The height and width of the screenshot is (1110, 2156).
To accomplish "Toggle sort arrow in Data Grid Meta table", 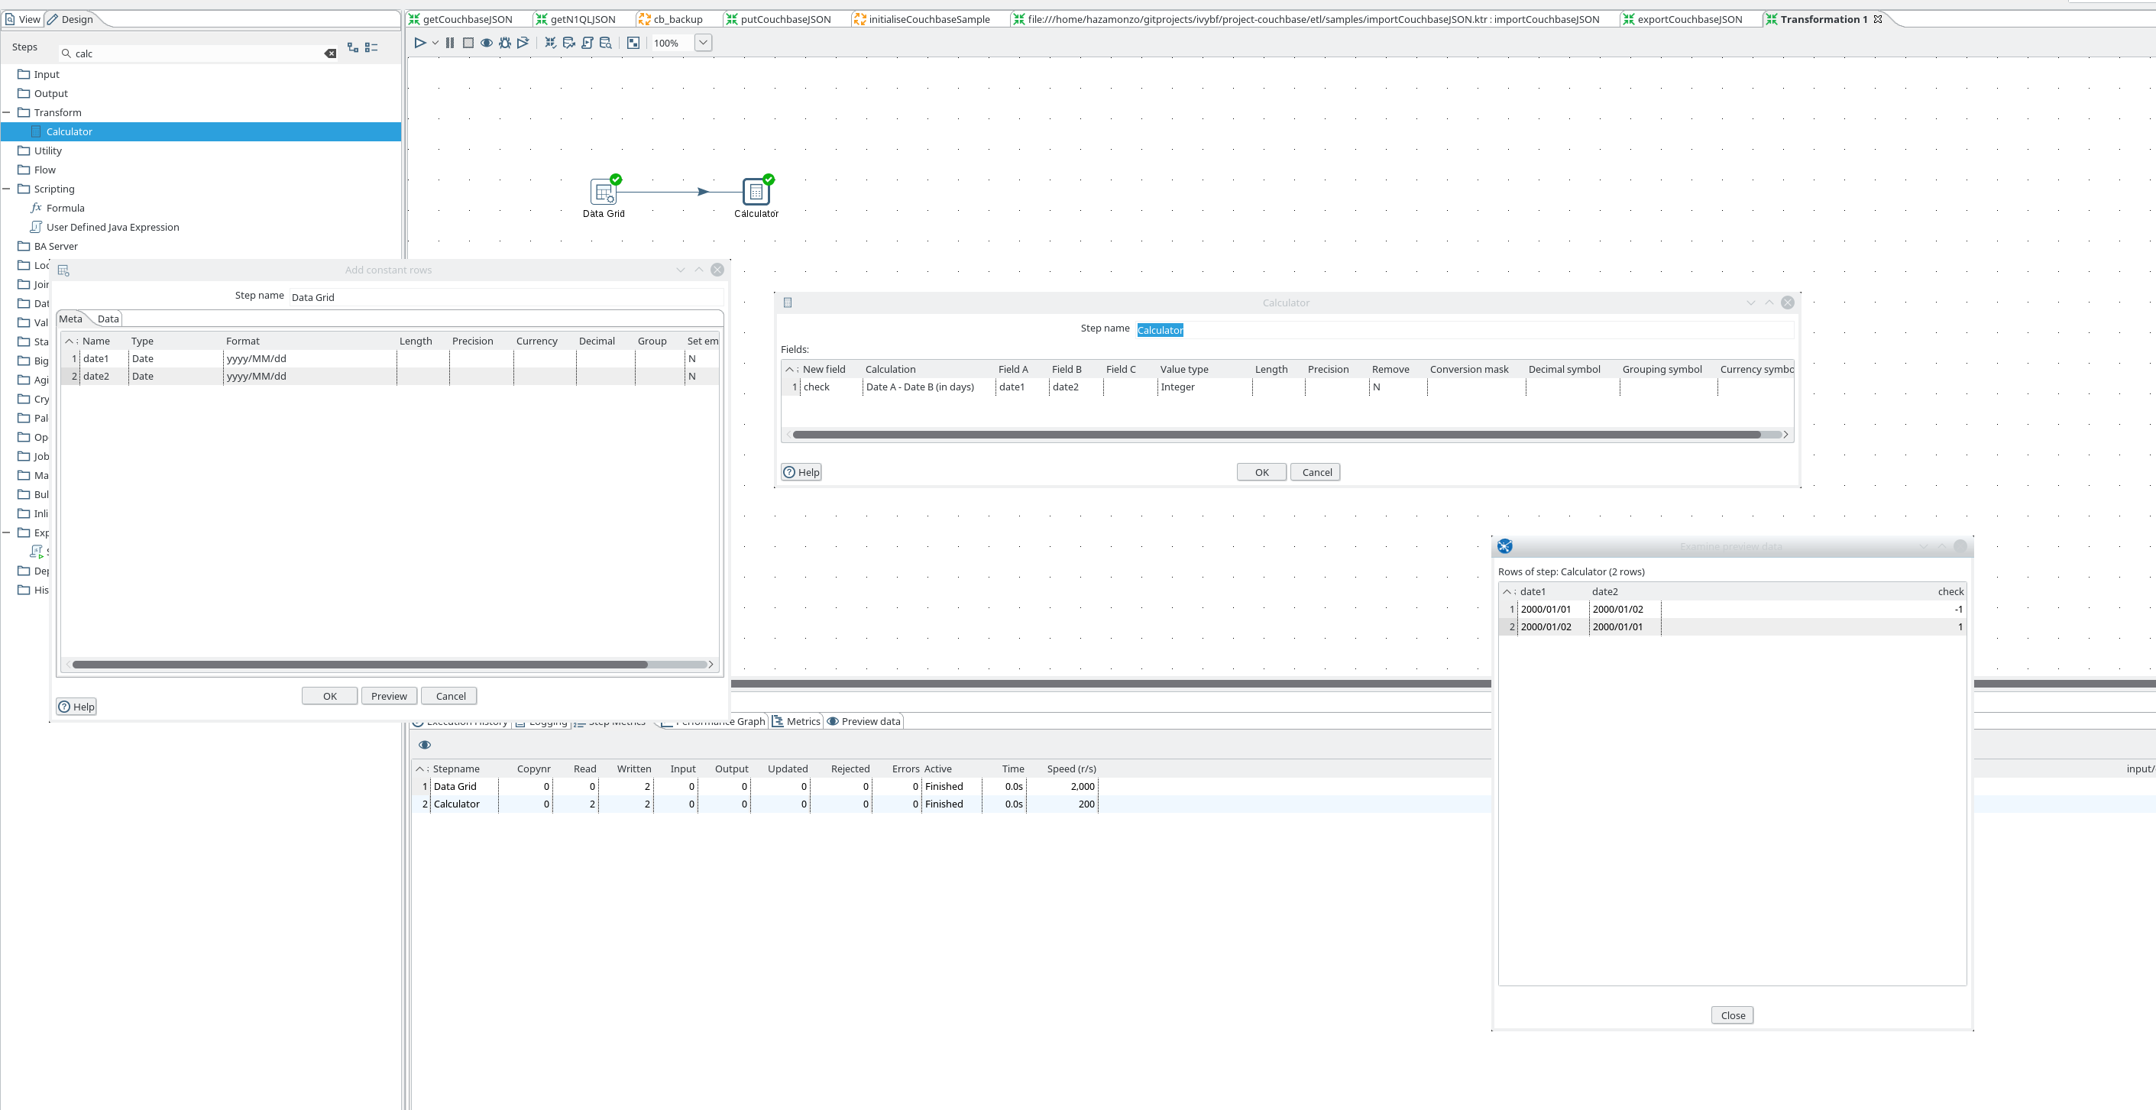I will tap(70, 341).
